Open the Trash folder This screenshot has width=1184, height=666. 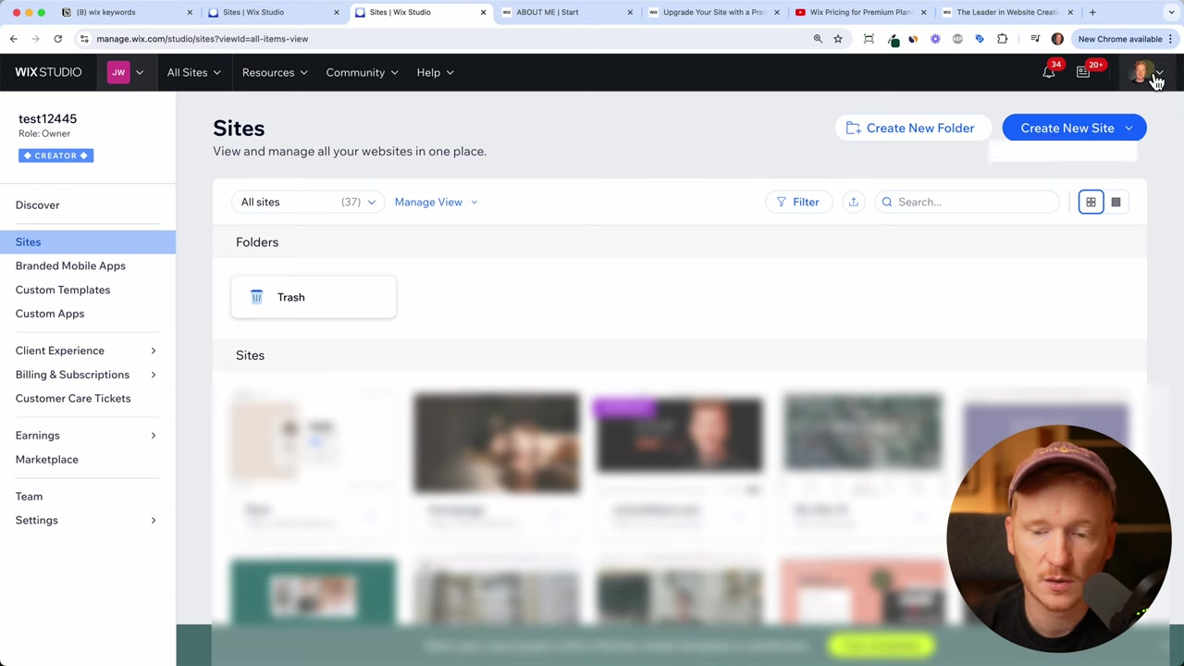pos(314,297)
